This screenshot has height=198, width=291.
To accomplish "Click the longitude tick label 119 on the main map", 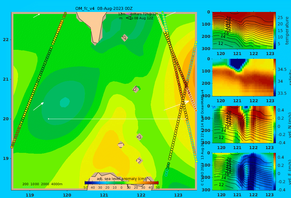I will 30,195.
